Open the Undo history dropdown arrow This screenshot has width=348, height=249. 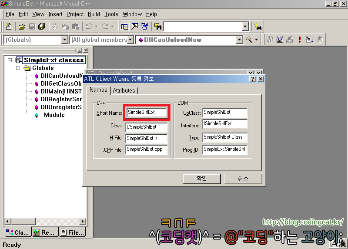[96, 27]
